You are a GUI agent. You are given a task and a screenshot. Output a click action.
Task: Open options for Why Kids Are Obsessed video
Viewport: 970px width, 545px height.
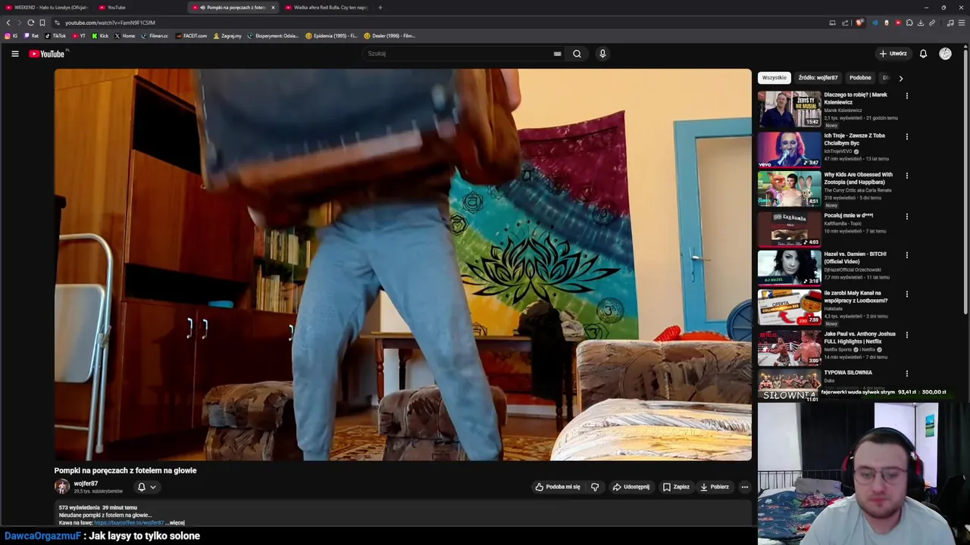907,176
